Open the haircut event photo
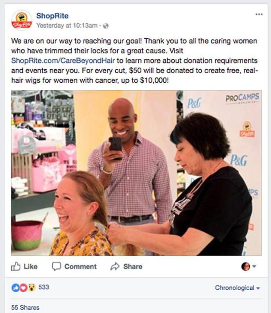 [x=136, y=173]
